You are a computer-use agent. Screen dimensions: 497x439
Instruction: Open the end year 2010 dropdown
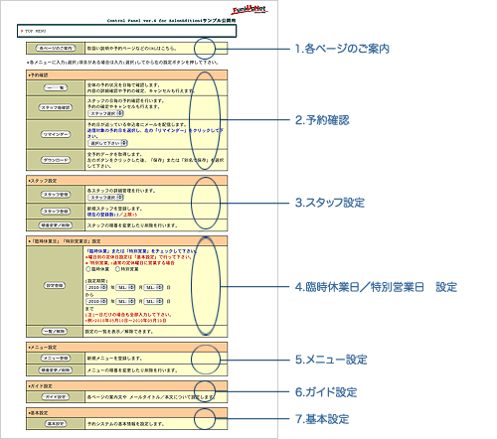point(96,301)
